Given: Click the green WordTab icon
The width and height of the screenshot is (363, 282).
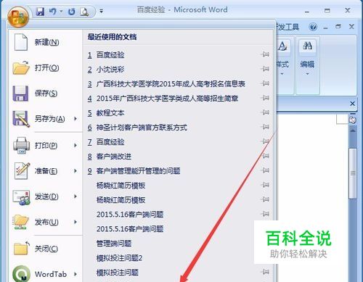Looking at the screenshot, I should [21, 273].
